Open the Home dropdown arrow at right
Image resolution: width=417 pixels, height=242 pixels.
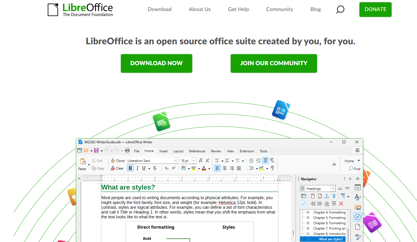pos(359,160)
